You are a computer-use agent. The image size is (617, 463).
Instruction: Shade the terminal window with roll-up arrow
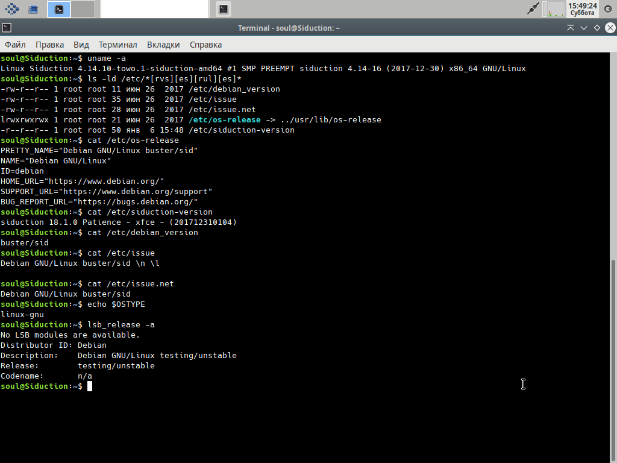[x=570, y=28]
